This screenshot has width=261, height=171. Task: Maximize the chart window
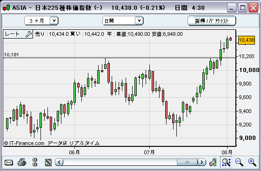click(242, 7)
